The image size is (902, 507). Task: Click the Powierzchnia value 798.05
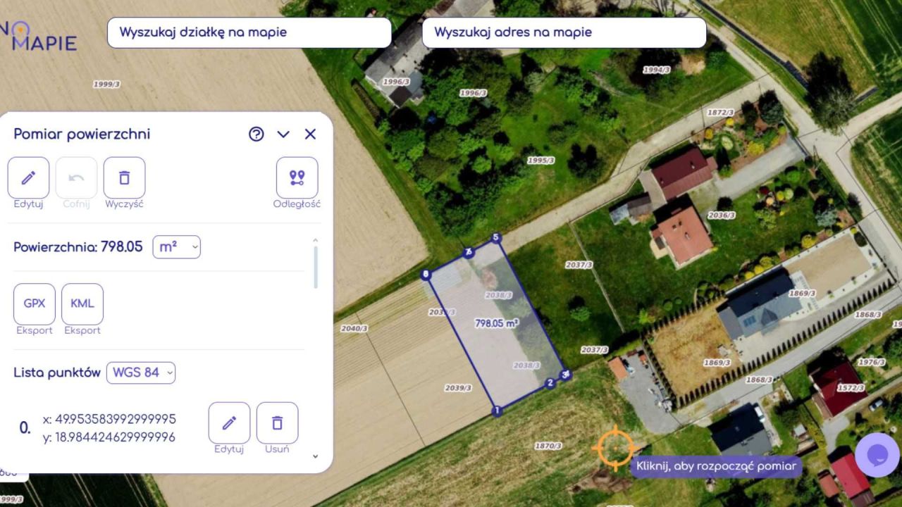pyautogui.click(x=122, y=247)
